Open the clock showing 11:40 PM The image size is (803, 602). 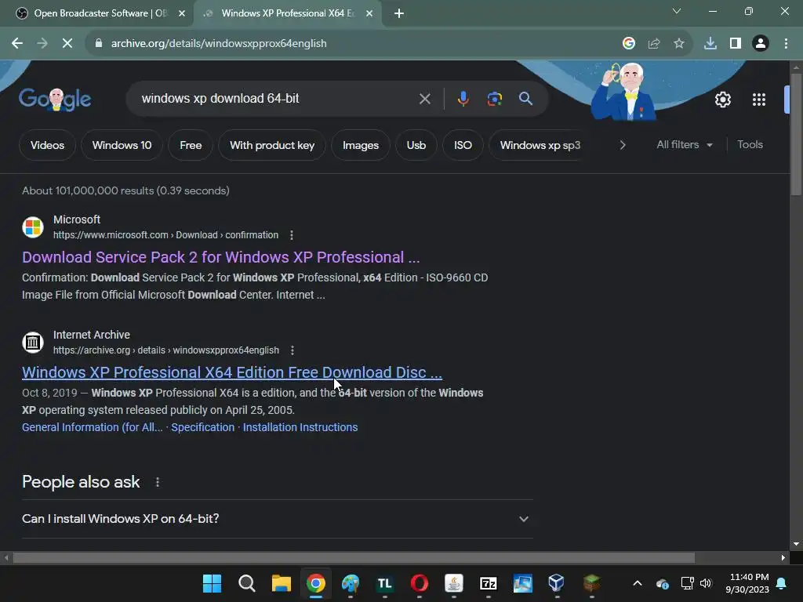click(747, 583)
